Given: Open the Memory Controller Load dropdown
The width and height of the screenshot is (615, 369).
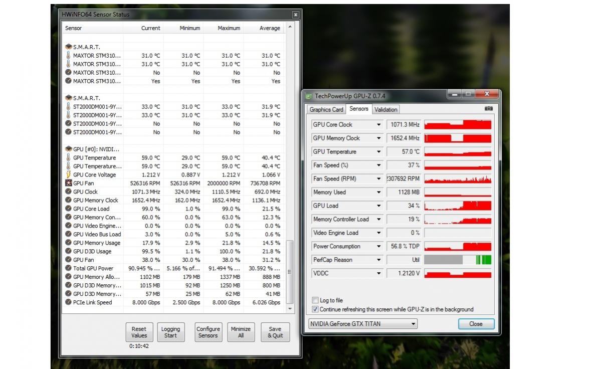Looking at the screenshot, I should coord(378,220).
